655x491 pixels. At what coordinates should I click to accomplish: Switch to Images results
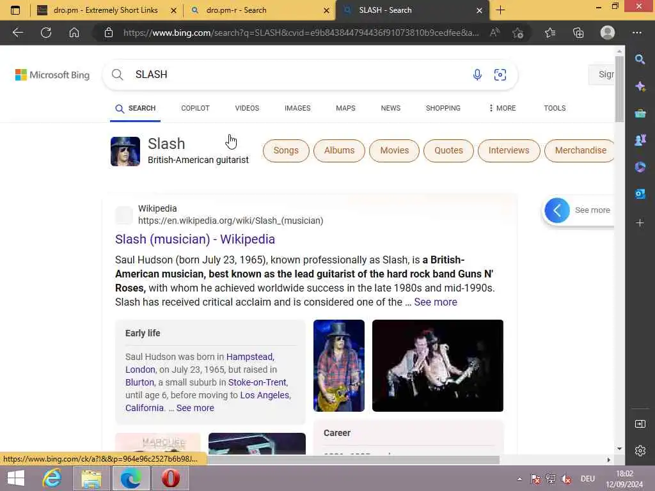[x=297, y=108]
